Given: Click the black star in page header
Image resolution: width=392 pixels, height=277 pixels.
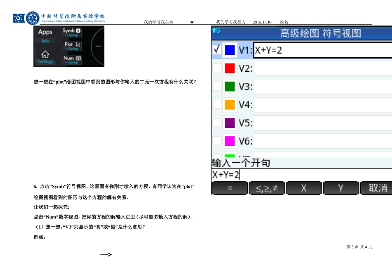Looking at the screenshot, I should pos(192,22).
